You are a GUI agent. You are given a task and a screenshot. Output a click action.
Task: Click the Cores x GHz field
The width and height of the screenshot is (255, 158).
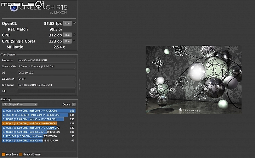[46, 67]
